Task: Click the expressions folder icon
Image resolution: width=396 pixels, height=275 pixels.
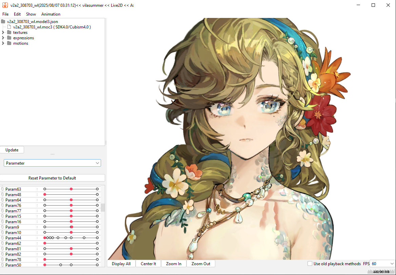Action: pyautogui.click(x=9, y=38)
